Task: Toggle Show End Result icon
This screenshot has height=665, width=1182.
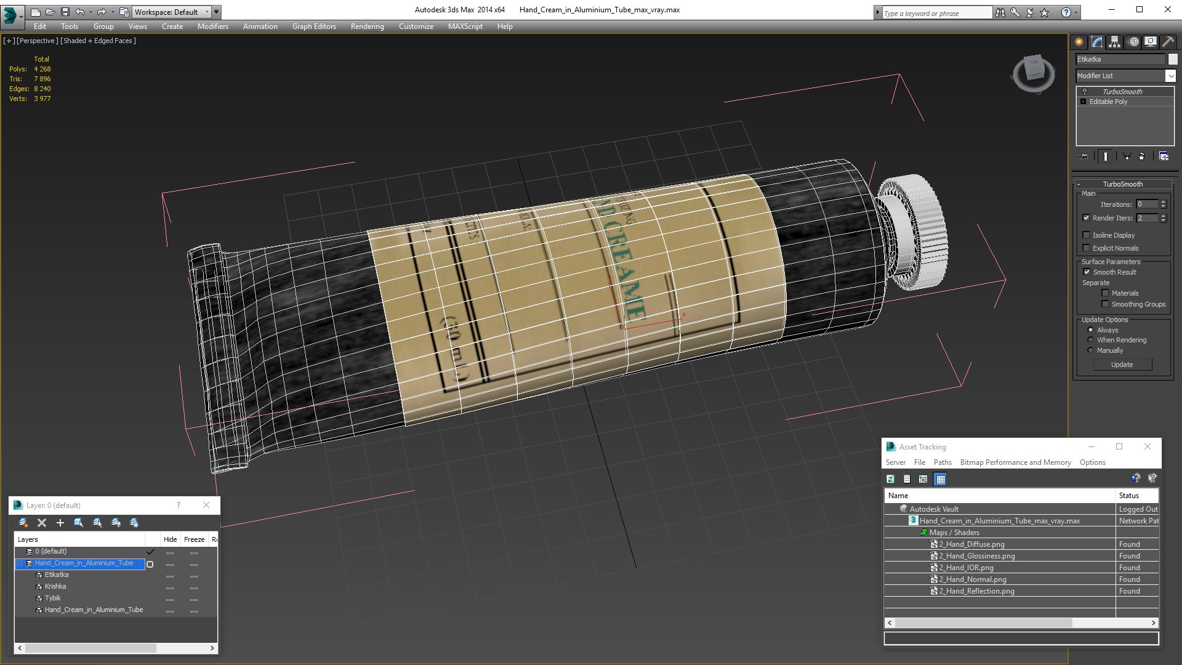Action: (x=1106, y=156)
